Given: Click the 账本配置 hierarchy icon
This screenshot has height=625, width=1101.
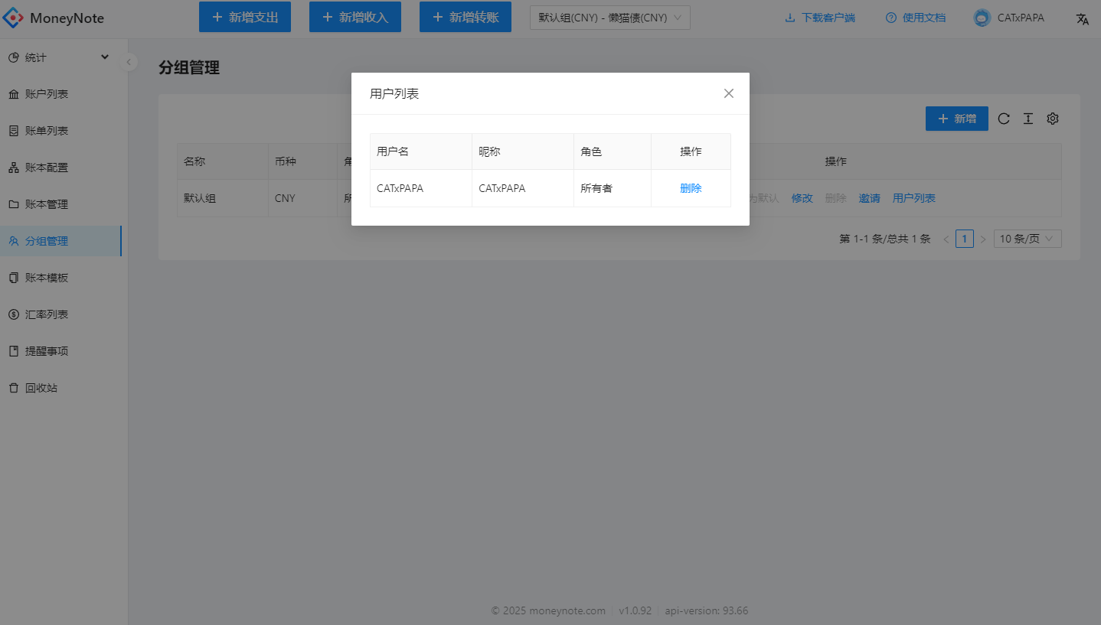Looking at the screenshot, I should coord(13,168).
